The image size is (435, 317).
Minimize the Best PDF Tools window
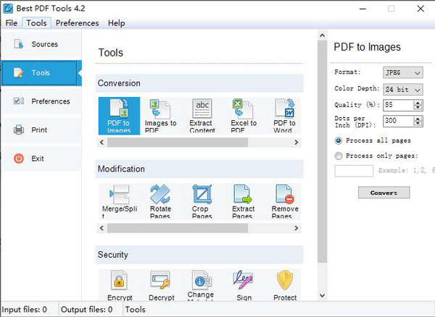(x=362, y=9)
